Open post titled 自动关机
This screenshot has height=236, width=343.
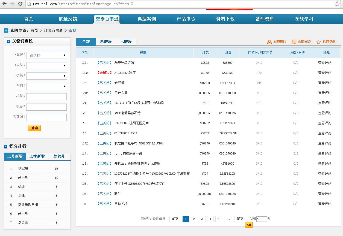[121, 204]
